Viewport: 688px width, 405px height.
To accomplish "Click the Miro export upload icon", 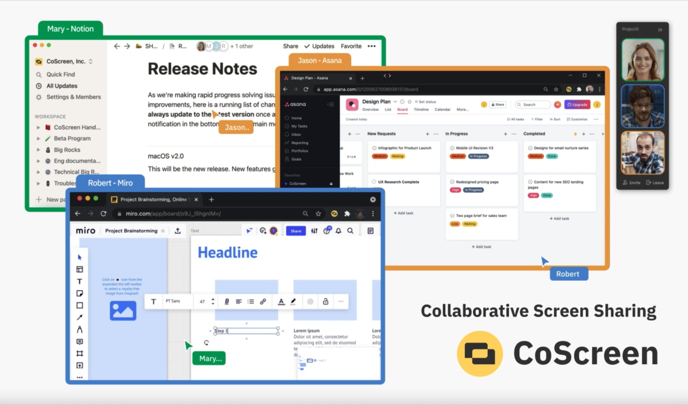I will point(178,231).
